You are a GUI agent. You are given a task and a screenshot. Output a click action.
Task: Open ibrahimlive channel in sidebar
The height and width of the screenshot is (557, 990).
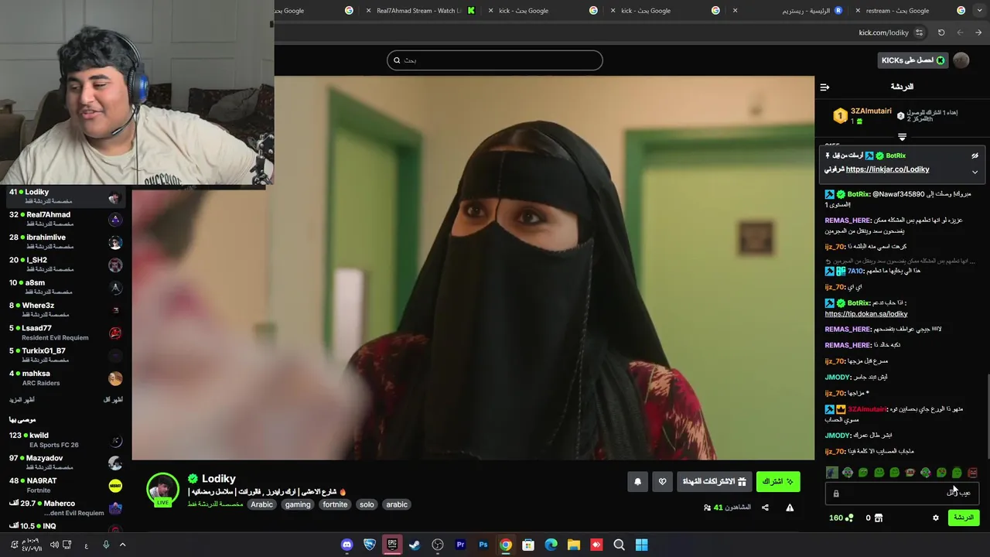click(66, 241)
